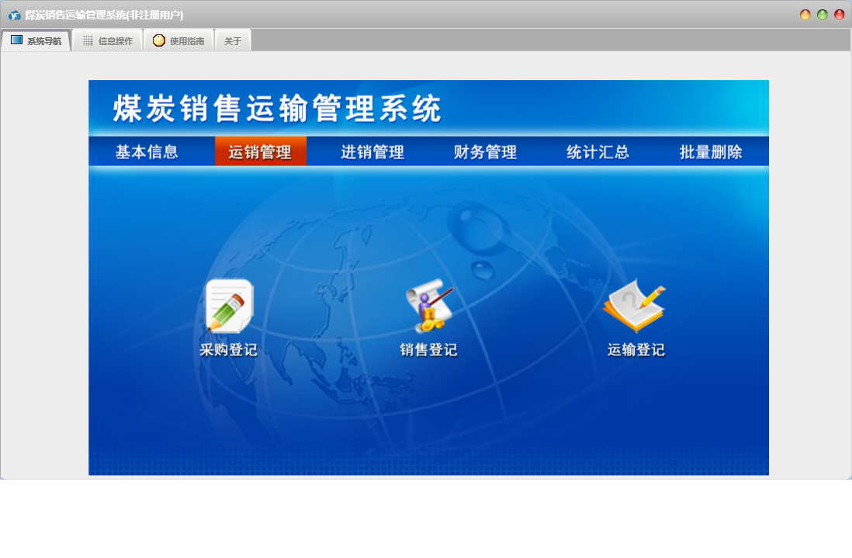Open the 销售登记 scroll and coins icon
852x558 pixels.
pyautogui.click(x=429, y=305)
